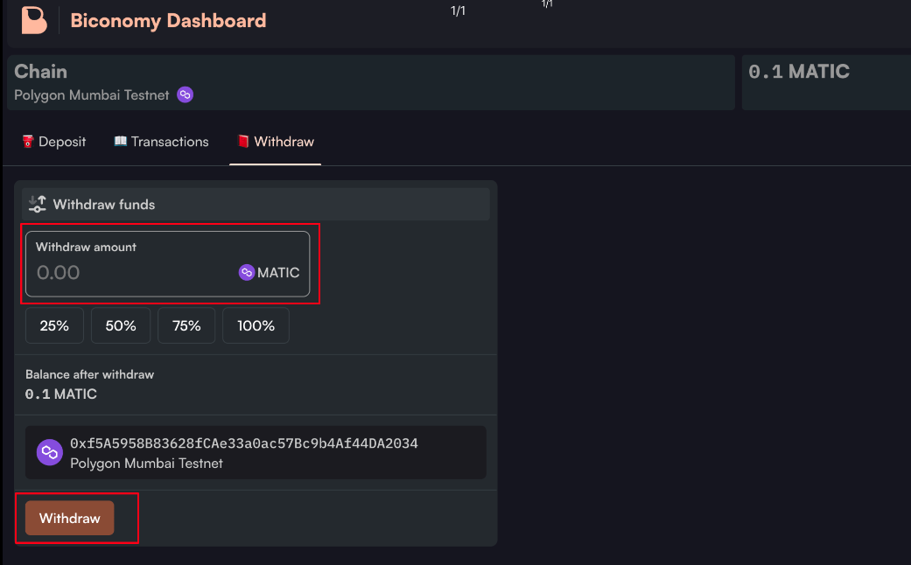
Task: Click the 0.1 MATIC balance card
Action: 825,81
